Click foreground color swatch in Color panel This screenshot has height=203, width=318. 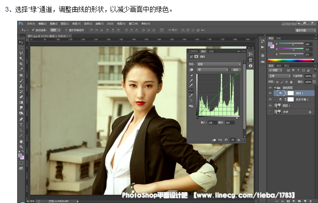(270, 44)
